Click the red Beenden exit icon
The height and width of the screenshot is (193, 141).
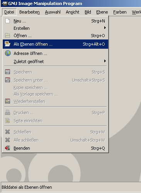[7, 148]
